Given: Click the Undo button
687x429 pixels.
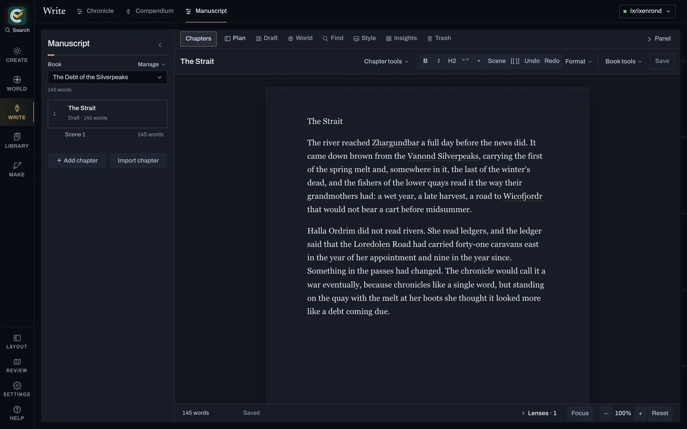Looking at the screenshot, I should click(x=532, y=61).
